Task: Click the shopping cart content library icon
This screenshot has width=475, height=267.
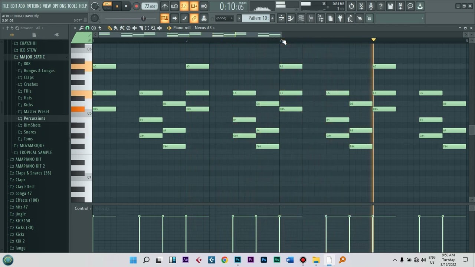Action: click(369, 18)
